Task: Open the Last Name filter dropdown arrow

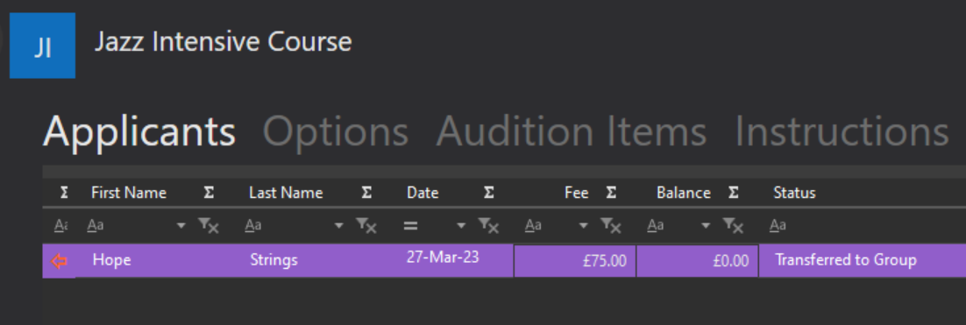Action: (x=339, y=227)
